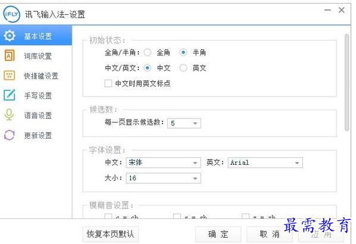Click the 更新设置 refresh icon
356x244 pixels.
click(10, 135)
